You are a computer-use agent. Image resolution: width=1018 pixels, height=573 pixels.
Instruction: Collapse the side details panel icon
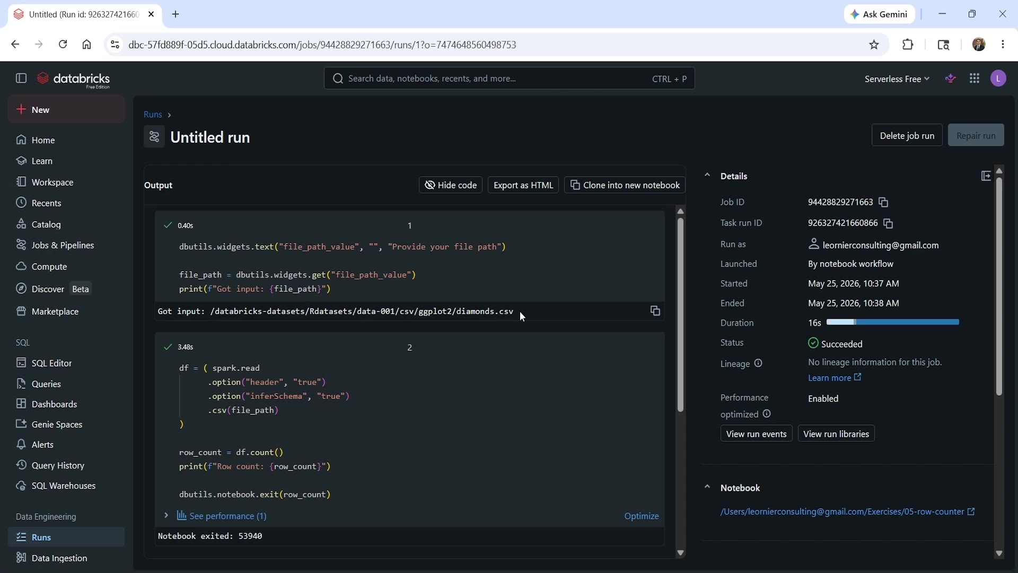[x=986, y=176]
